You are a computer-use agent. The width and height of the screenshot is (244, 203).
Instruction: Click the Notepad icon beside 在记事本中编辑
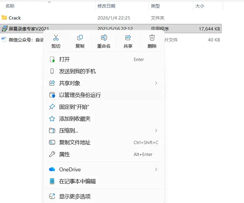[52, 181]
